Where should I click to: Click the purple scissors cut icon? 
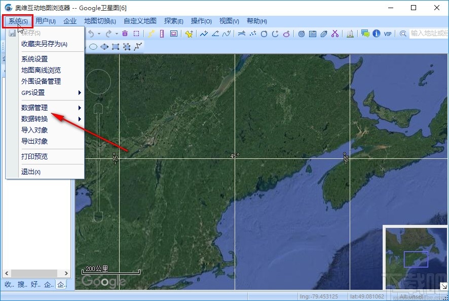pyautogui.click(x=335, y=34)
